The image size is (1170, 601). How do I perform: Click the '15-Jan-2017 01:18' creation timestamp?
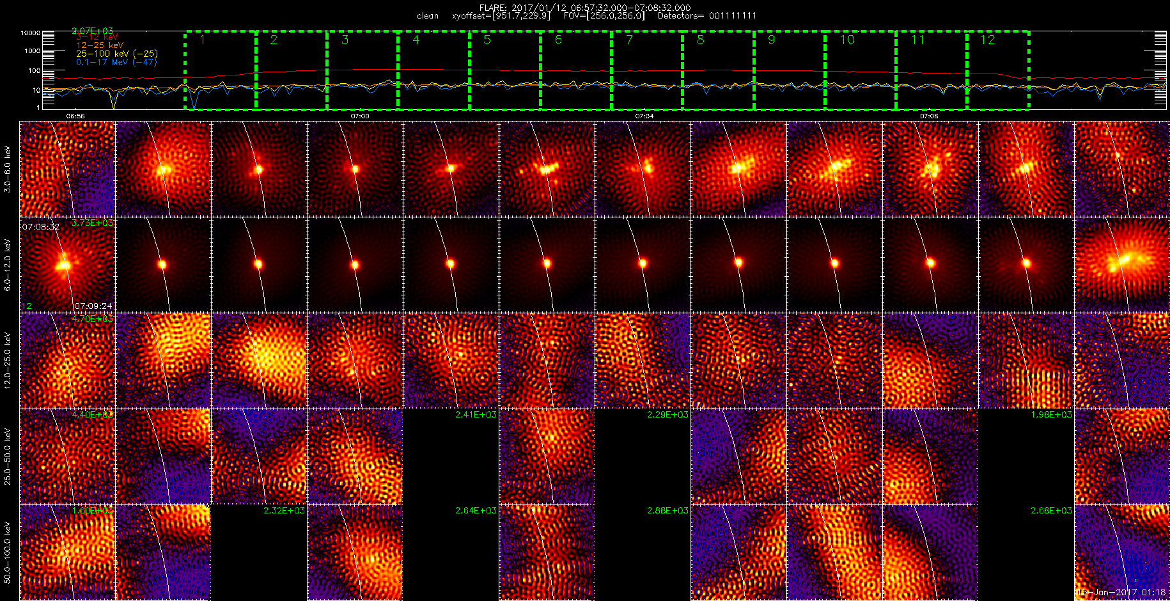pyautogui.click(x=1121, y=593)
